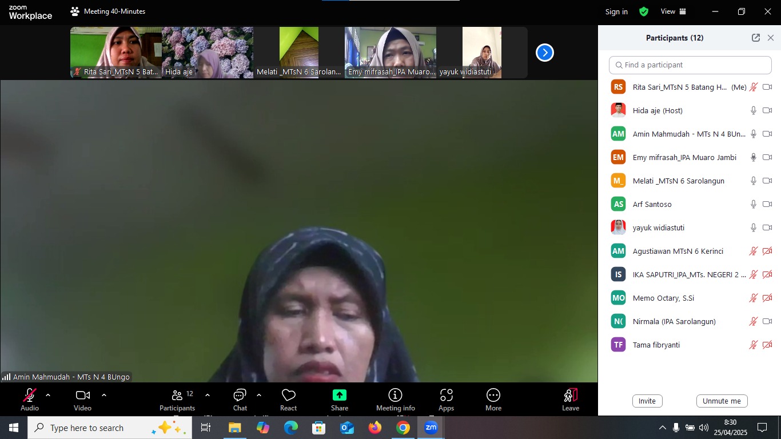
Task: Mute Emy mifrasah_IPA Muaro Jambi's microphone
Action: pyautogui.click(x=753, y=157)
